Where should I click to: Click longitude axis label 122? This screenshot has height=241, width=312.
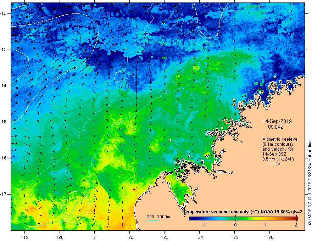pos(129,237)
